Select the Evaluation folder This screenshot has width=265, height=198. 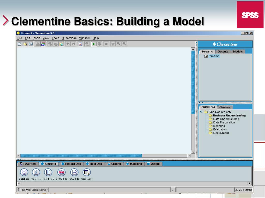point(218,129)
